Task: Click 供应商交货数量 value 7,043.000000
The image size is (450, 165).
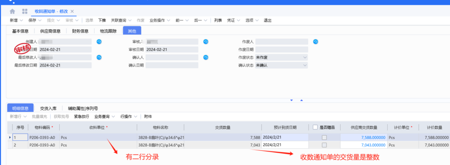Action: pos(364,145)
